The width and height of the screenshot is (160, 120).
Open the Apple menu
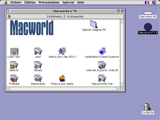[6, 2]
